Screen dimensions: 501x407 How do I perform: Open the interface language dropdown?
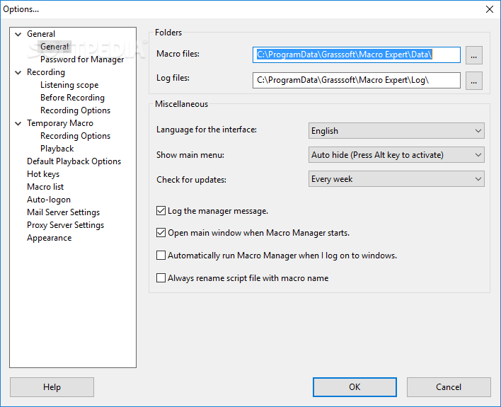(x=396, y=131)
